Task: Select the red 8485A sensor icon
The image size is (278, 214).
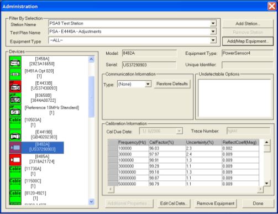Action: pyautogui.click(x=15, y=160)
